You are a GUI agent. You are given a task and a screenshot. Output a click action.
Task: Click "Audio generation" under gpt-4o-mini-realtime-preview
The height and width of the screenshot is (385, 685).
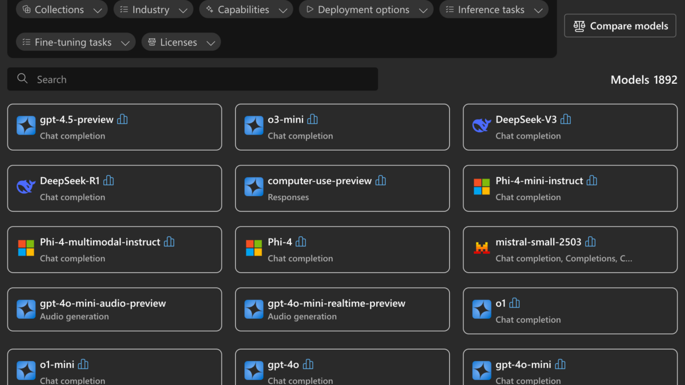click(x=302, y=316)
